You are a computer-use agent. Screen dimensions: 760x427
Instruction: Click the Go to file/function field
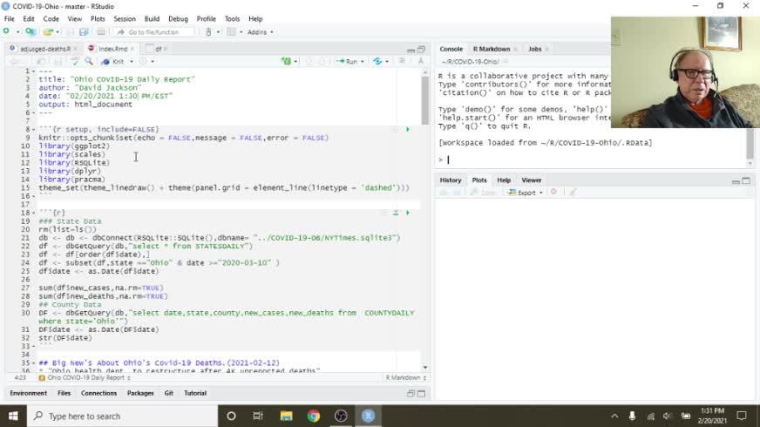(153, 32)
